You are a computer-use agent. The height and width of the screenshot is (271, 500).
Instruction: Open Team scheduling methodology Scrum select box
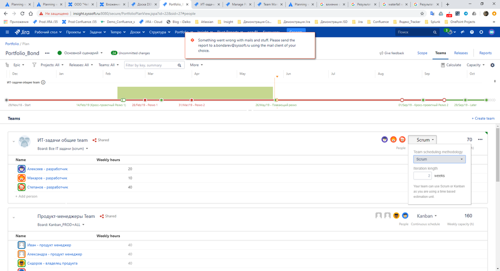[x=439, y=159]
